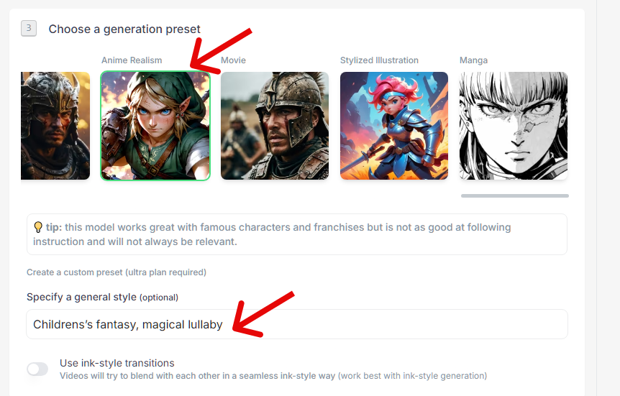Click the Specify a general style label

coord(102,297)
